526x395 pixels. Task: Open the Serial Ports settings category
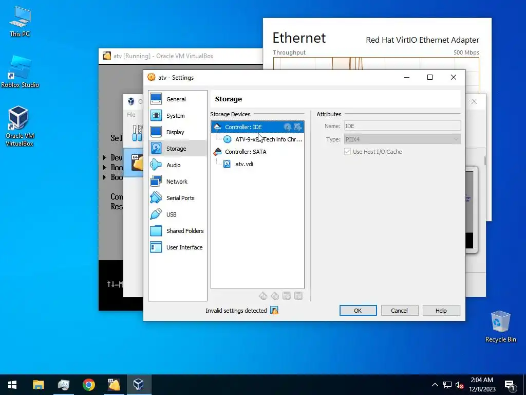click(177, 198)
